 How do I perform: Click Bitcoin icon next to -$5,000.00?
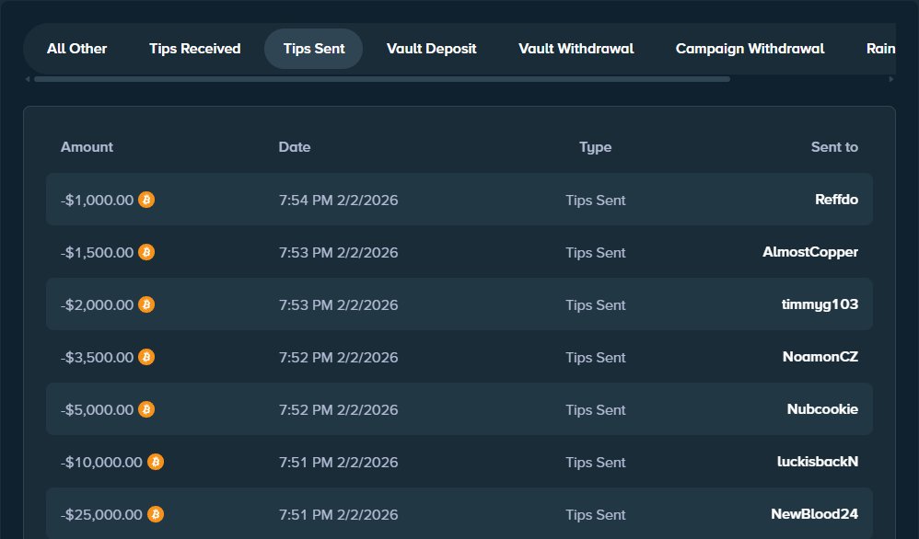pyautogui.click(x=146, y=409)
